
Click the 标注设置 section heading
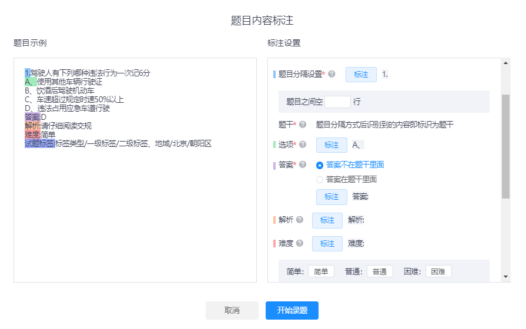click(284, 43)
